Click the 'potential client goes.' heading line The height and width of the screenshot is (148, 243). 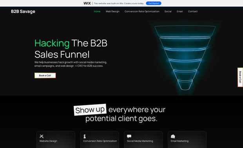click(121, 119)
